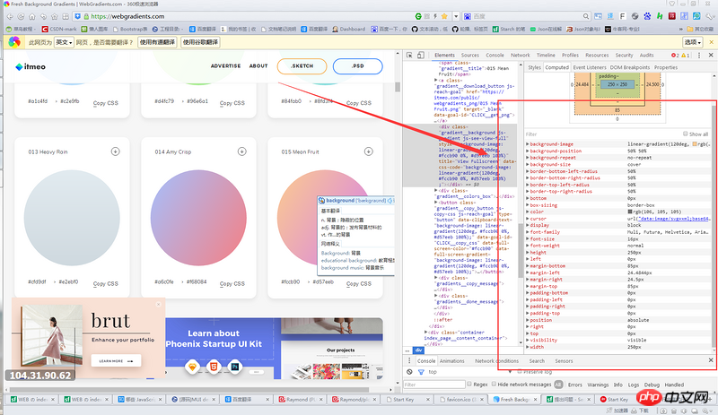Open the Event Listeners sidebar tab

pyautogui.click(x=590, y=67)
